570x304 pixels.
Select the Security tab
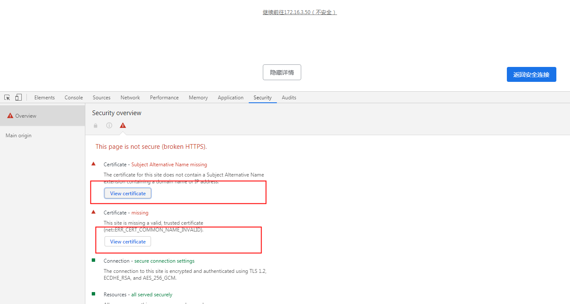(262, 98)
